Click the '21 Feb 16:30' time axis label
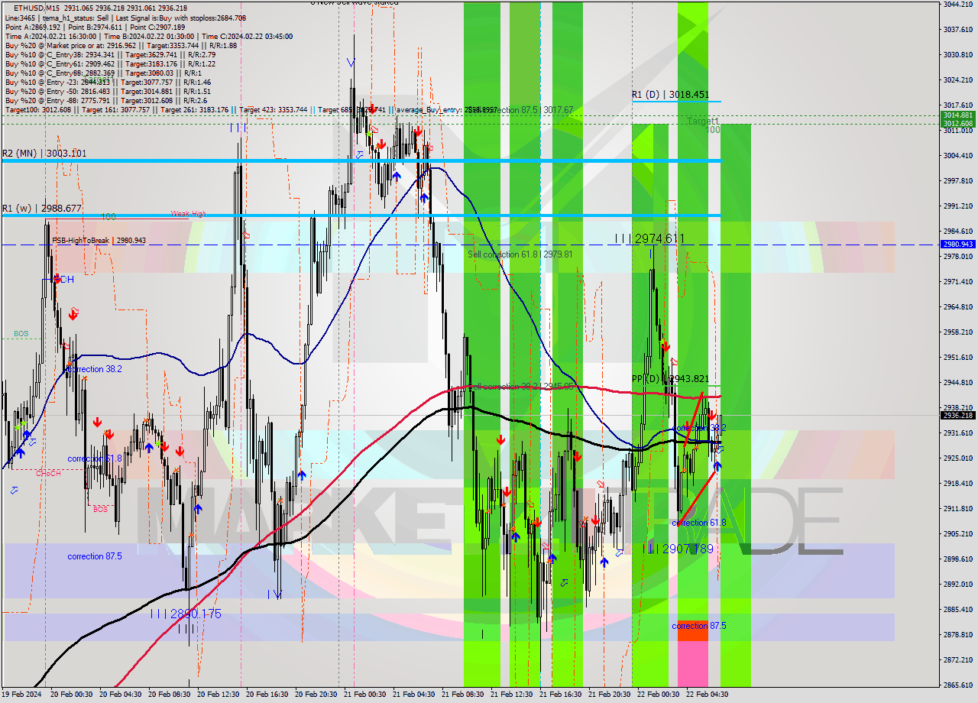Screen dimensions: 978x703 [560, 695]
